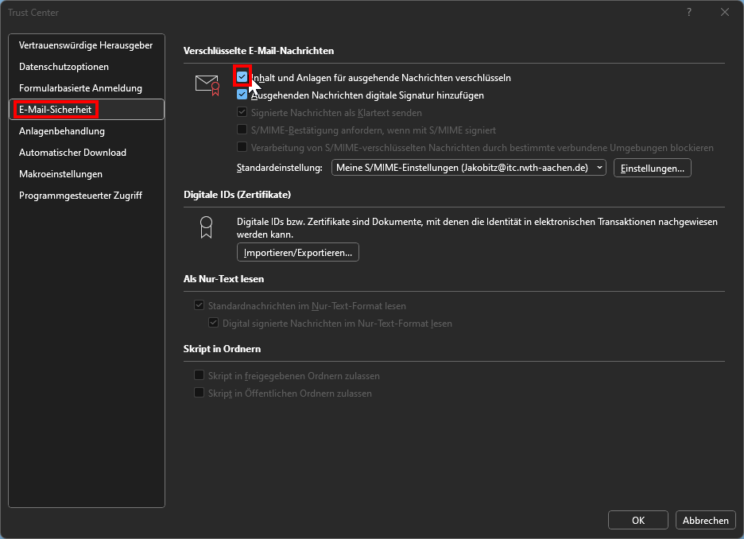The width and height of the screenshot is (744, 539).
Task: Go to Formularbasierte Anmeldung
Action: point(80,88)
